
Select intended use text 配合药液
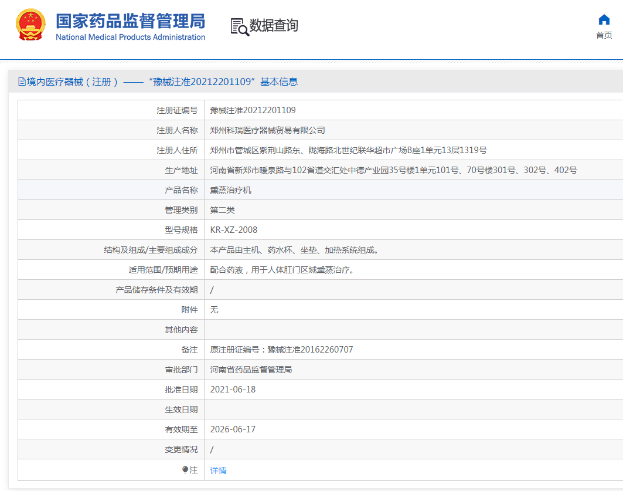pyautogui.click(x=282, y=270)
